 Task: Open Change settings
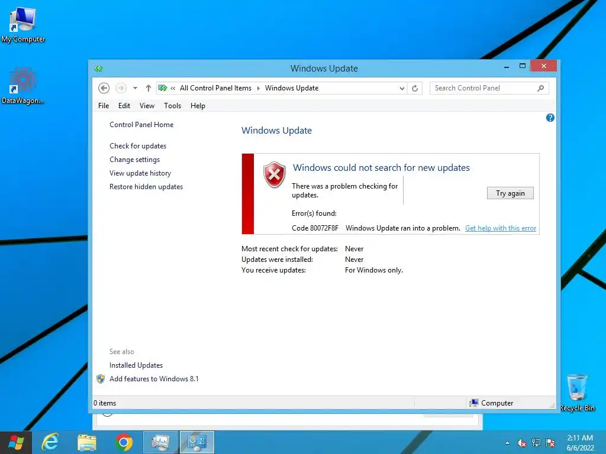point(134,160)
